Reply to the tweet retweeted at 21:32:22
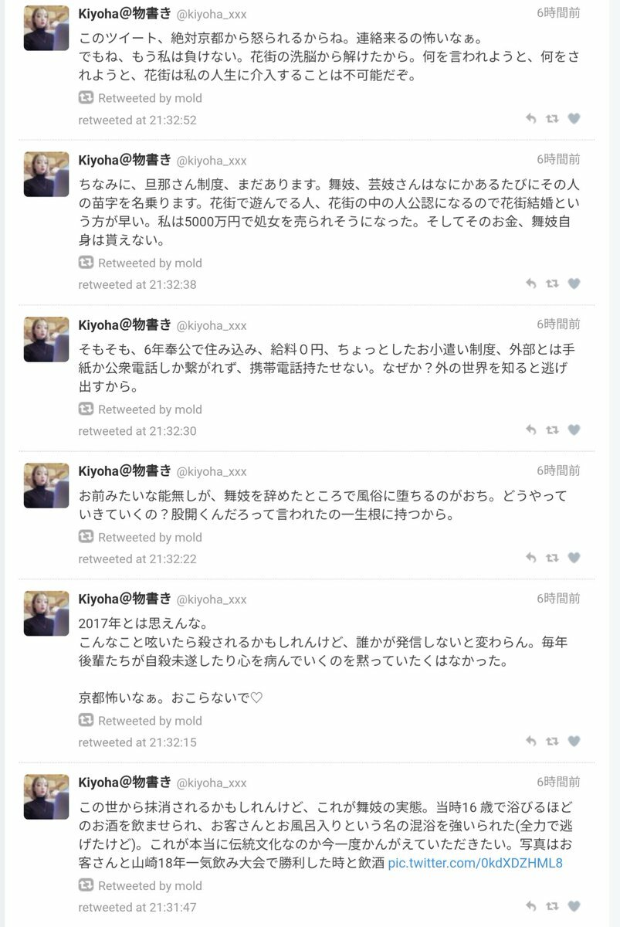 pos(530,558)
